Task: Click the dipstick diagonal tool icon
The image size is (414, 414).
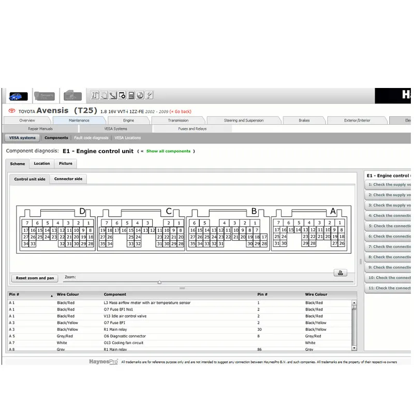Action: 113,95
